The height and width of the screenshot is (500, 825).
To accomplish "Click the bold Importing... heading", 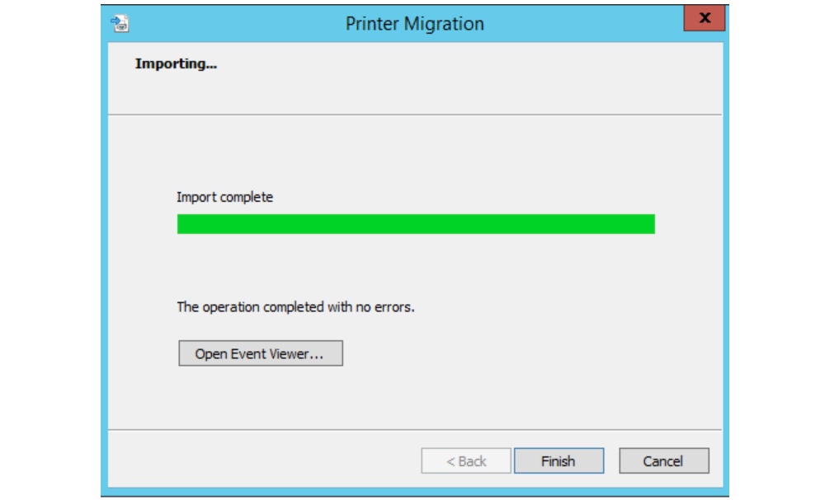I will (x=176, y=64).
